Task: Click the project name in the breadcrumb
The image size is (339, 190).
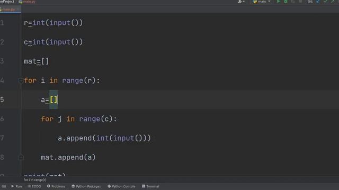Action: [7, 2]
